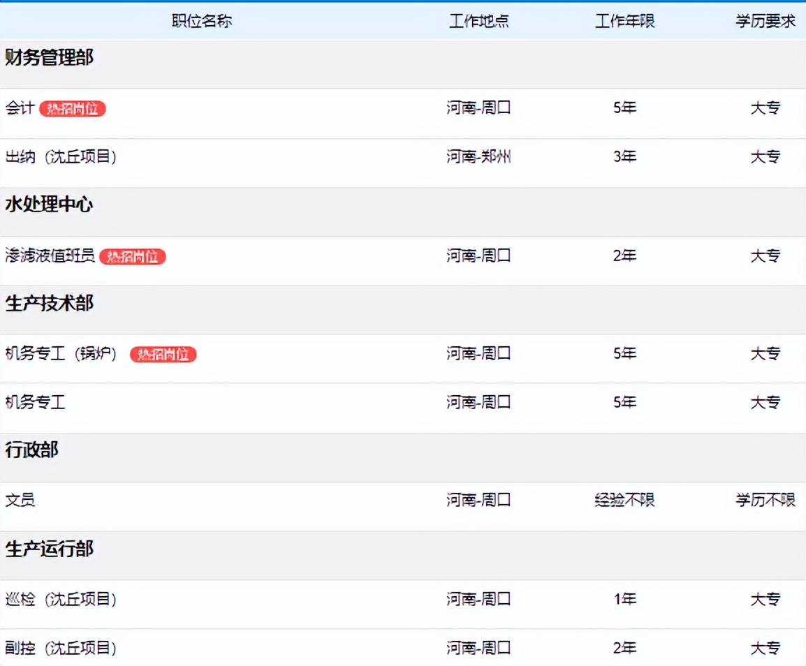Screen dimensions: 806x666
Task: Click 5年 in the 会计 row
Action: coord(624,108)
